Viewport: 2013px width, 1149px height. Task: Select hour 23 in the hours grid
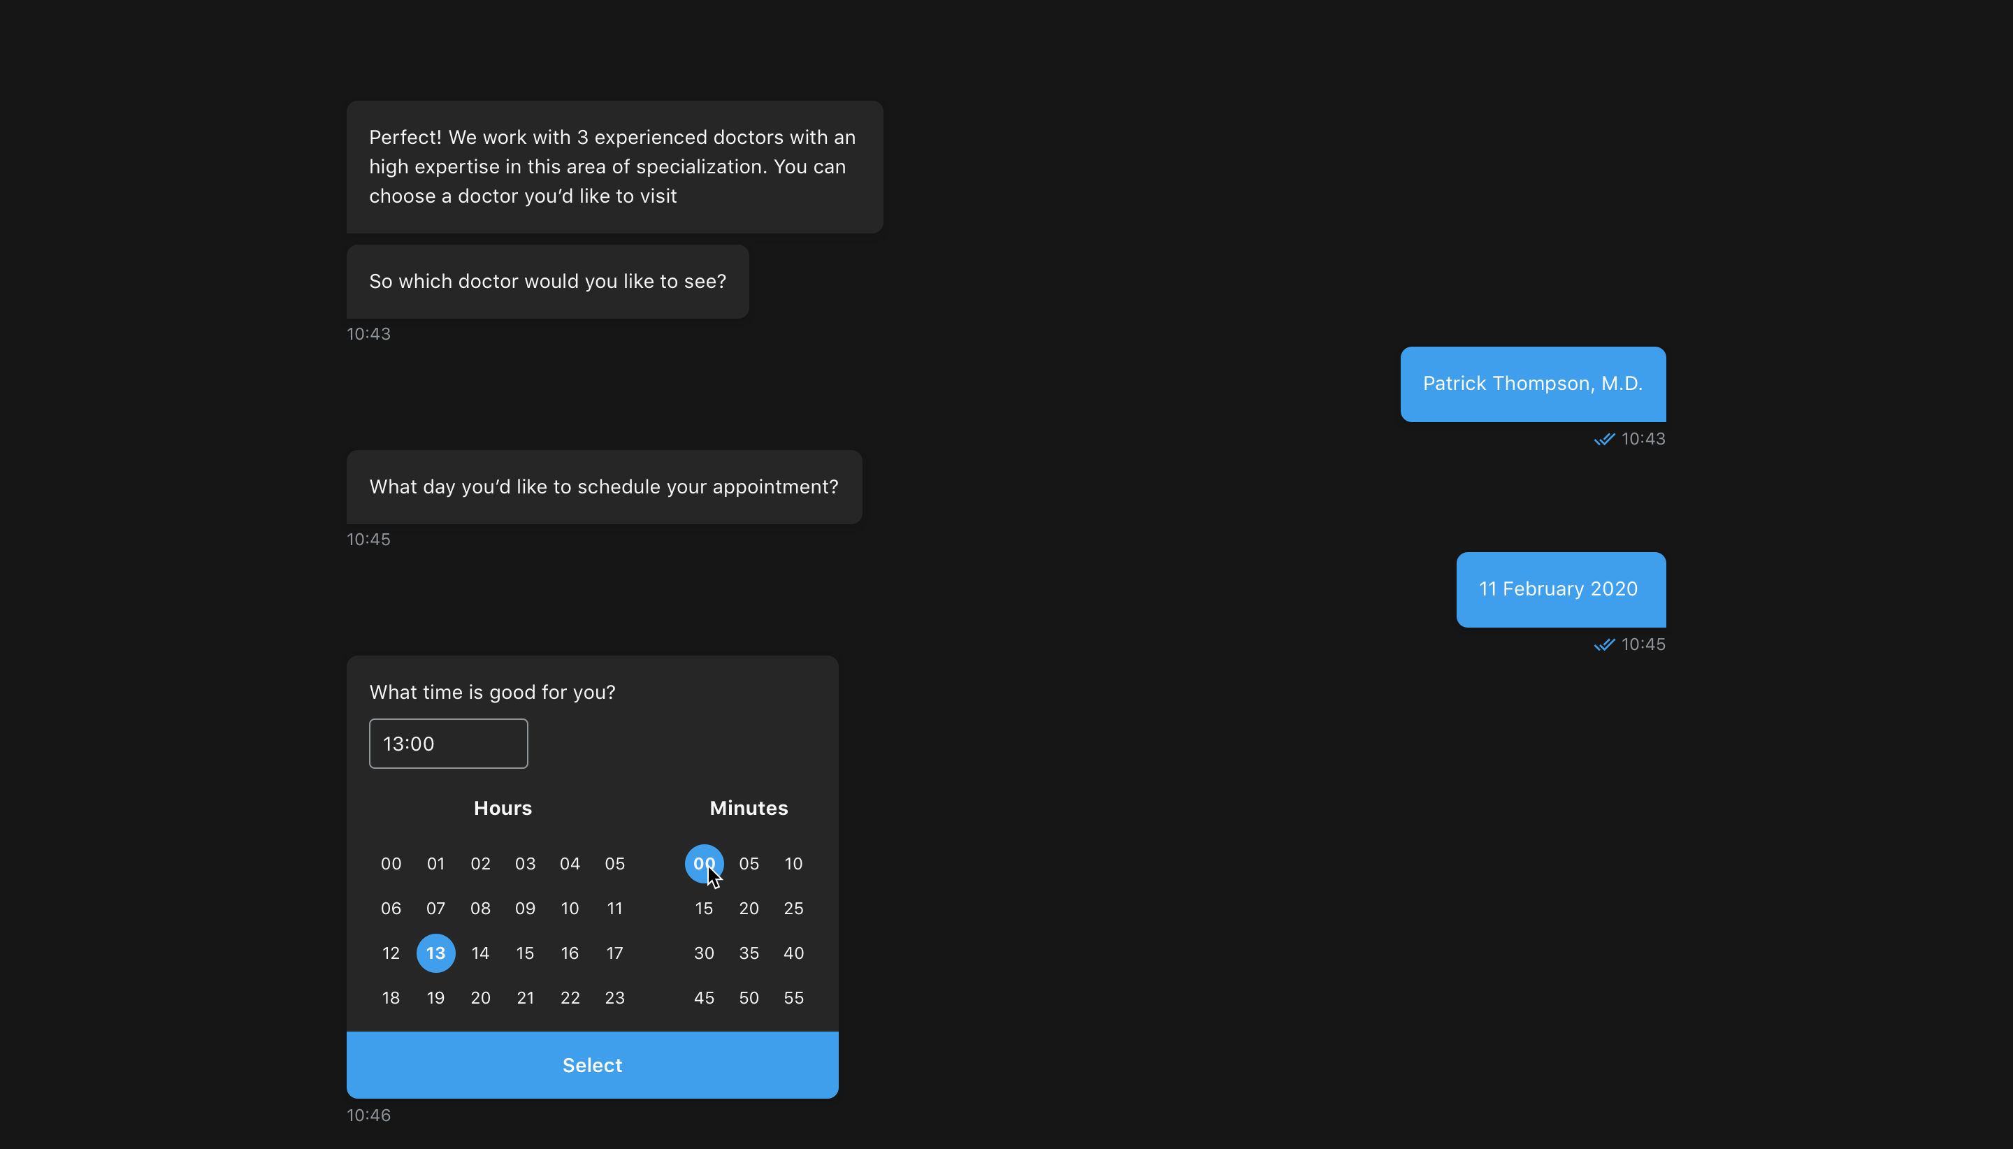[x=614, y=997]
